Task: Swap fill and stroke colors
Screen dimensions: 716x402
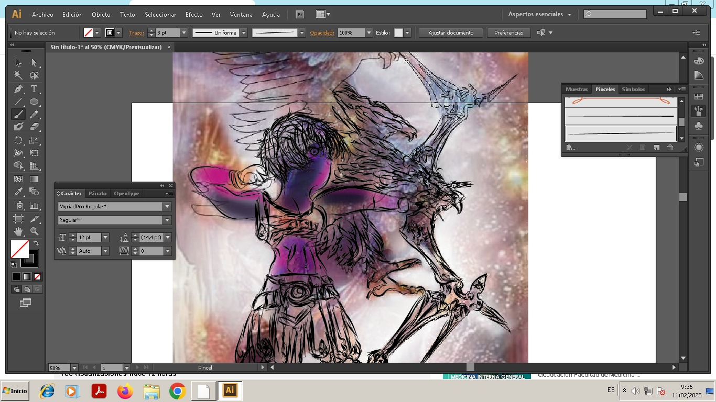Action: pyautogui.click(x=36, y=243)
